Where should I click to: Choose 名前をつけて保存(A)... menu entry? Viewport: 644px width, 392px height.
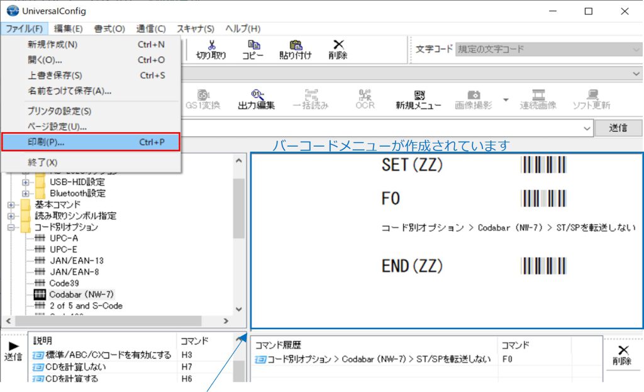click(91, 91)
